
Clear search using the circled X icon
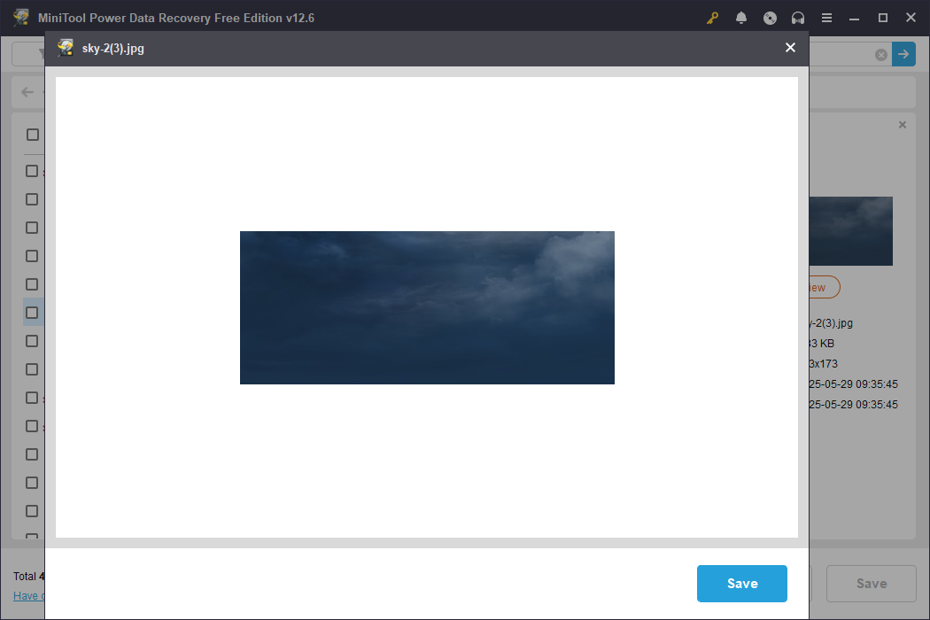880,54
